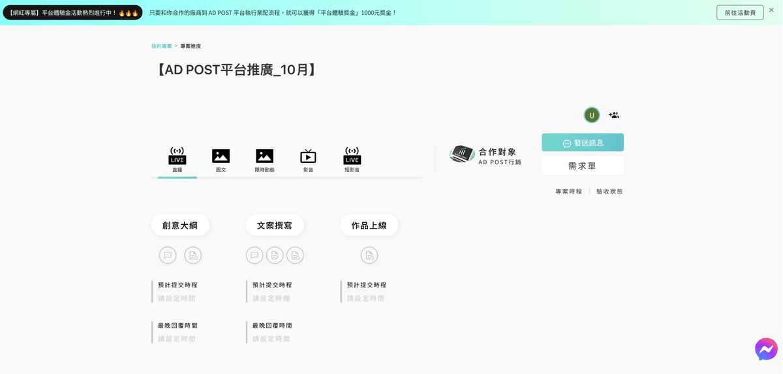Open the 影音 video tab
The image size is (783, 374).
coord(308,160)
